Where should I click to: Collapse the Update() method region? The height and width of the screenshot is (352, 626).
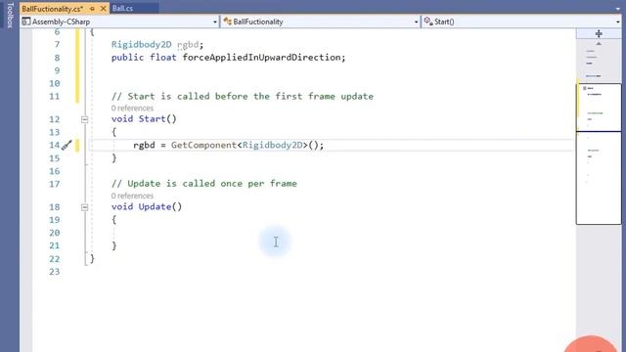[84, 207]
